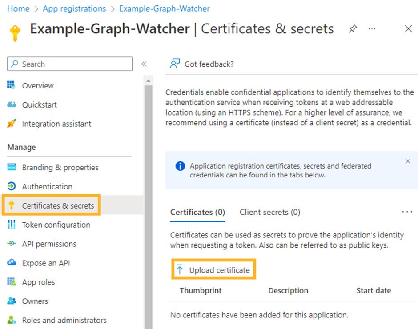Viewport: 418px width, 329px height.
Task: Select the Certificates (0) tab
Action: point(197,212)
